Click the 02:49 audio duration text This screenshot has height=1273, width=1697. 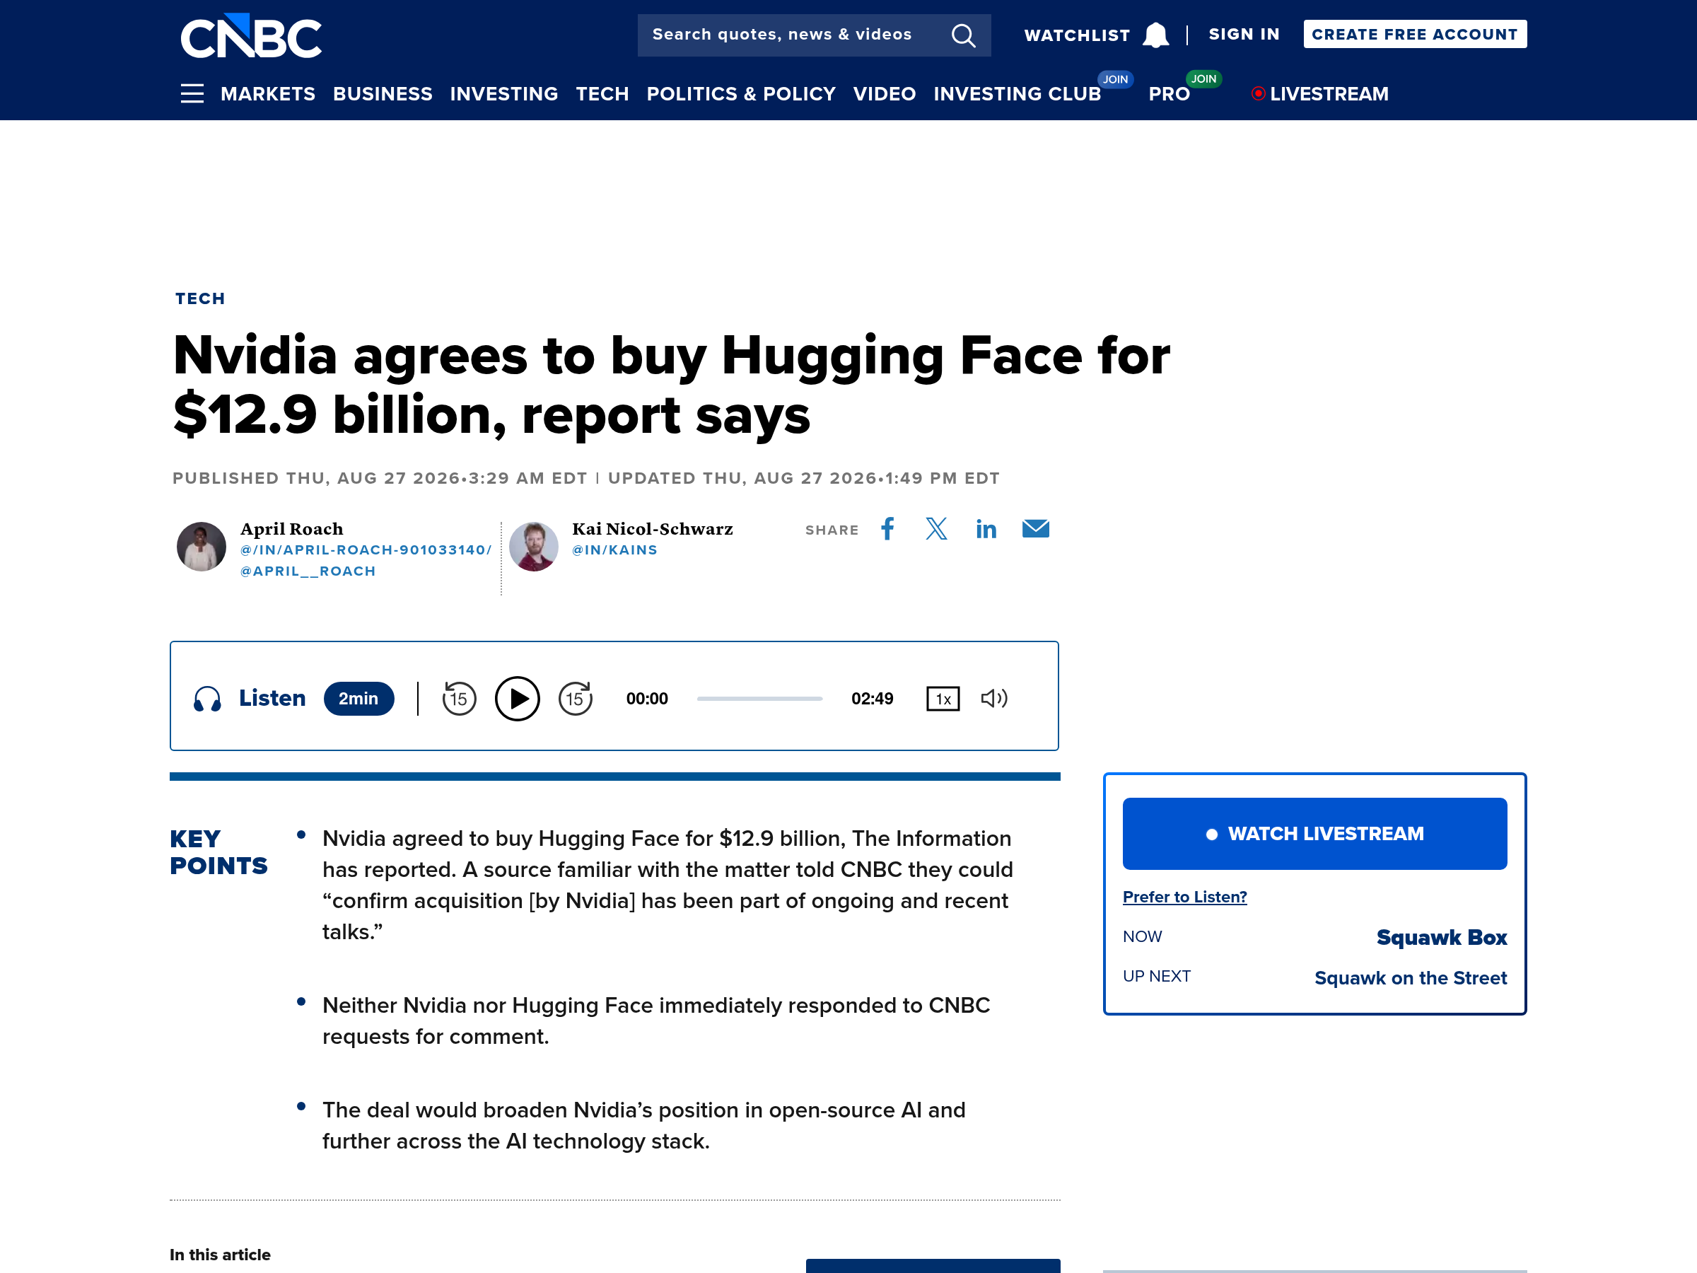pyautogui.click(x=873, y=698)
